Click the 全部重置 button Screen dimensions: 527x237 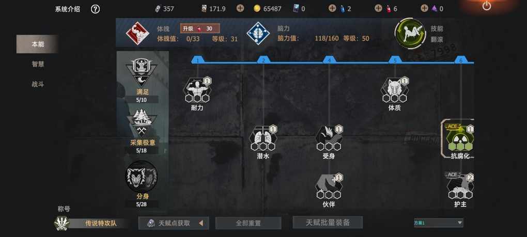click(248, 223)
